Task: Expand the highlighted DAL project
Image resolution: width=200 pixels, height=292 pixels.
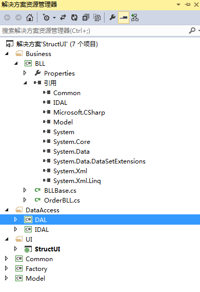Action: pos(15,220)
